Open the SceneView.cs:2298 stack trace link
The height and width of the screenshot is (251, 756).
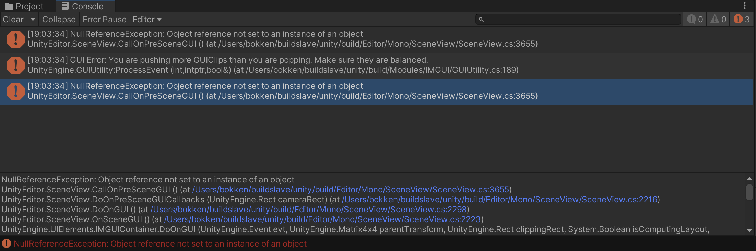coord(309,210)
